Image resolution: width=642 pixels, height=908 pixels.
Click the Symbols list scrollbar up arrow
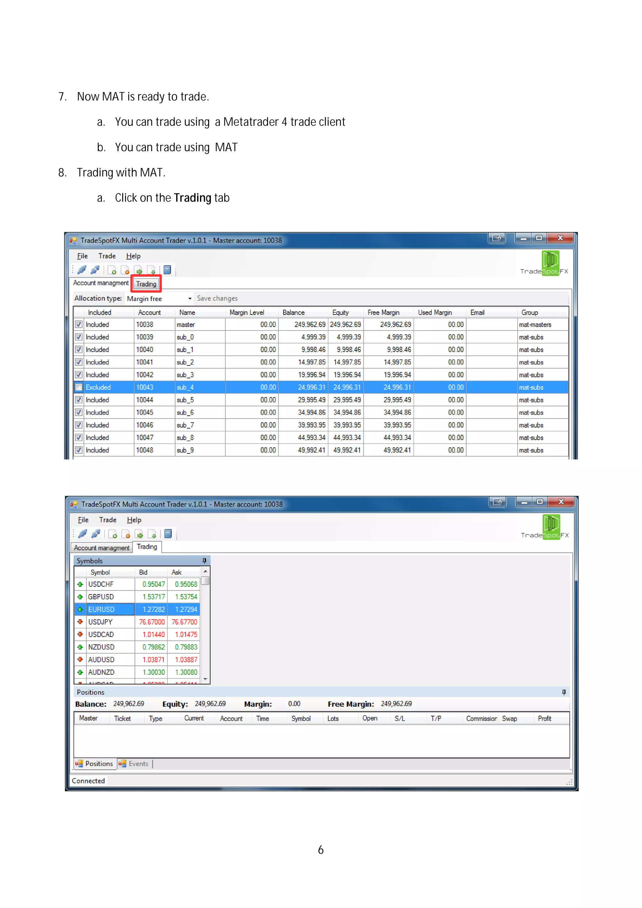(x=205, y=571)
